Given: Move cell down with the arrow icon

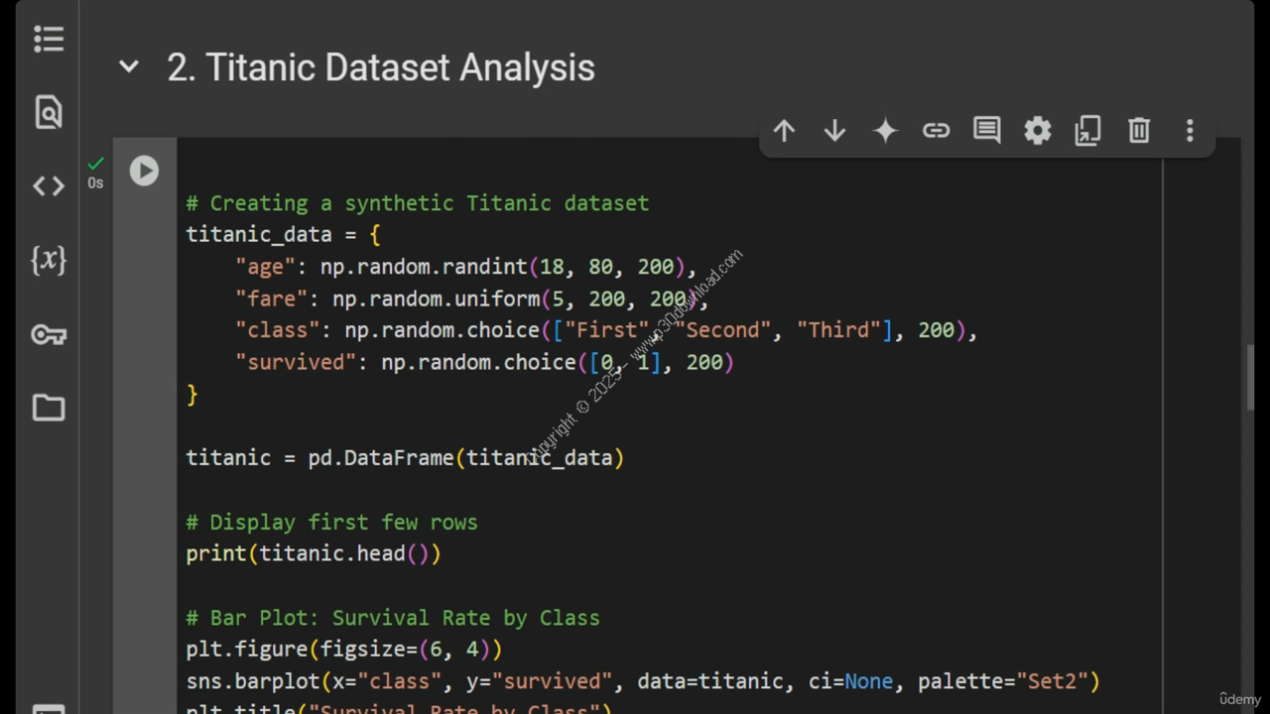Looking at the screenshot, I should pos(834,131).
